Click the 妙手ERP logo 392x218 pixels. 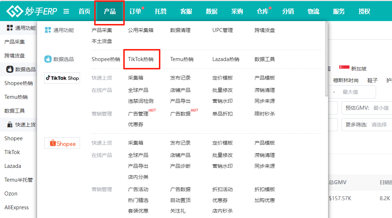pos(32,11)
